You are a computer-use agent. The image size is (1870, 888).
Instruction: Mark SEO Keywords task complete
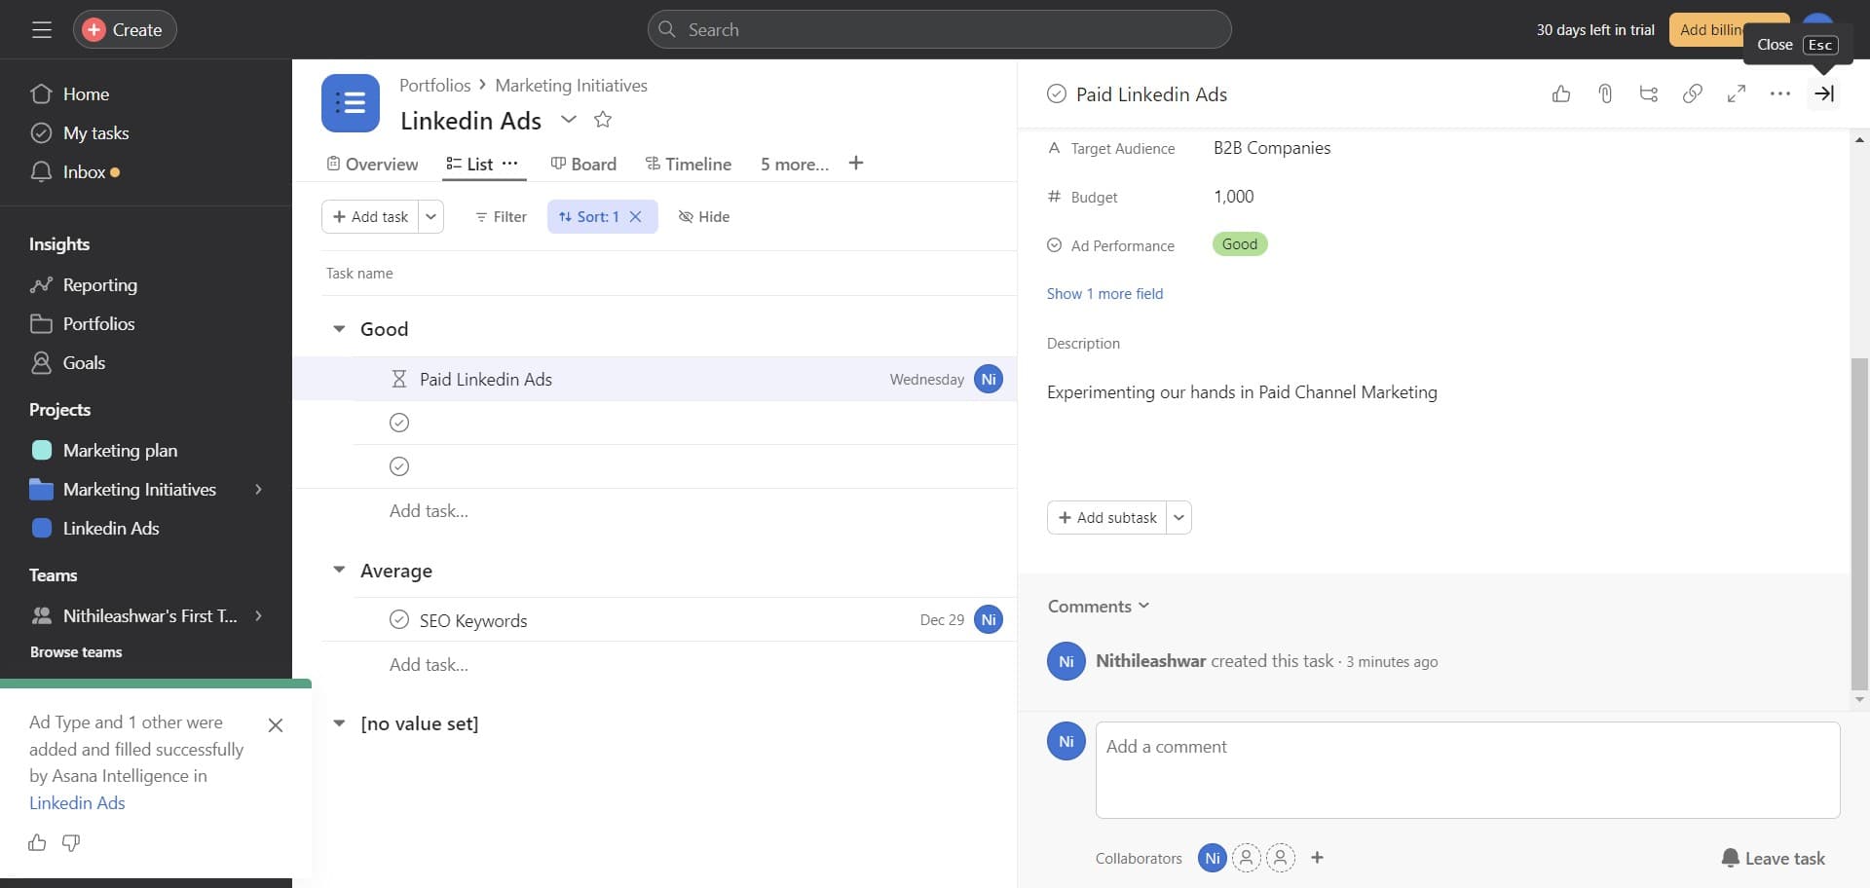399,620
